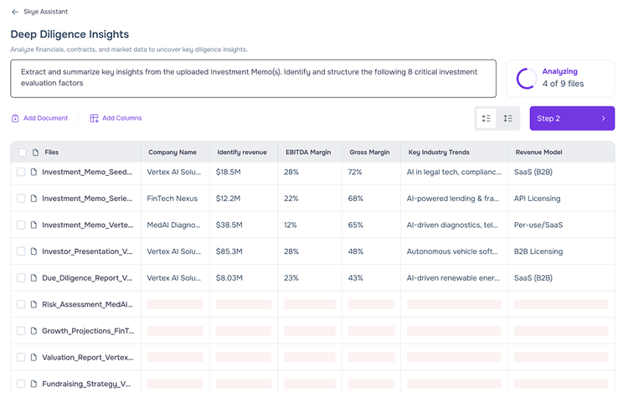Click file icon for Investment_Memo_Seed row
This screenshot has height=393, width=628.
[x=34, y=172]
